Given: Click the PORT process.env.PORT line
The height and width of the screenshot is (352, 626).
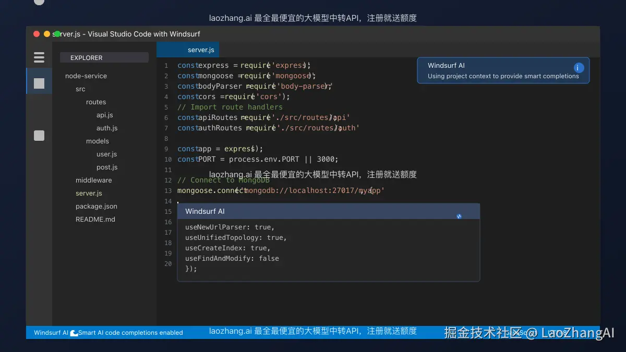Looking at the screenshot, I should 258,159.
